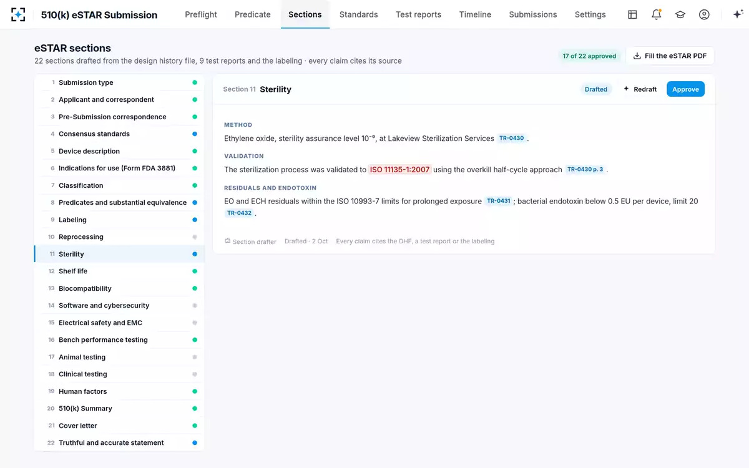The image size is (749, 468).
Task: Select Bench performance testing section
Action: click(119, 340)
